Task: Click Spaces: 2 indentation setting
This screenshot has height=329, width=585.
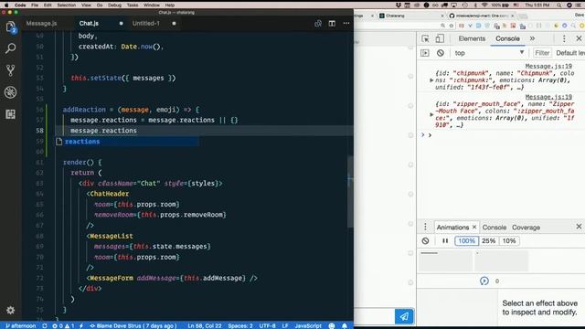Action: 240,325
